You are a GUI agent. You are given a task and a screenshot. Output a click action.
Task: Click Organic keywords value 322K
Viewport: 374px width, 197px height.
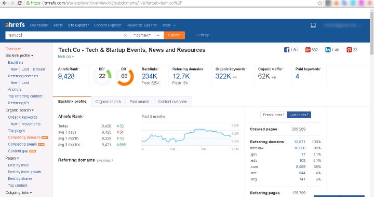[x=223, y=76]
